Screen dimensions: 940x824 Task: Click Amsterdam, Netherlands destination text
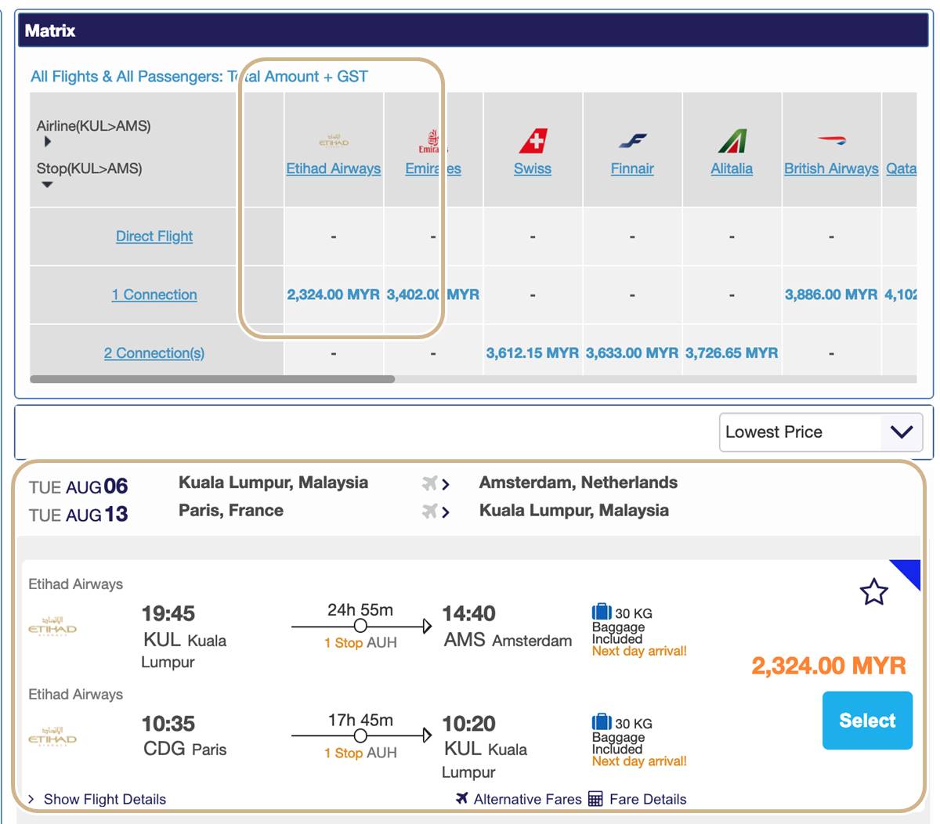(578, 482)
